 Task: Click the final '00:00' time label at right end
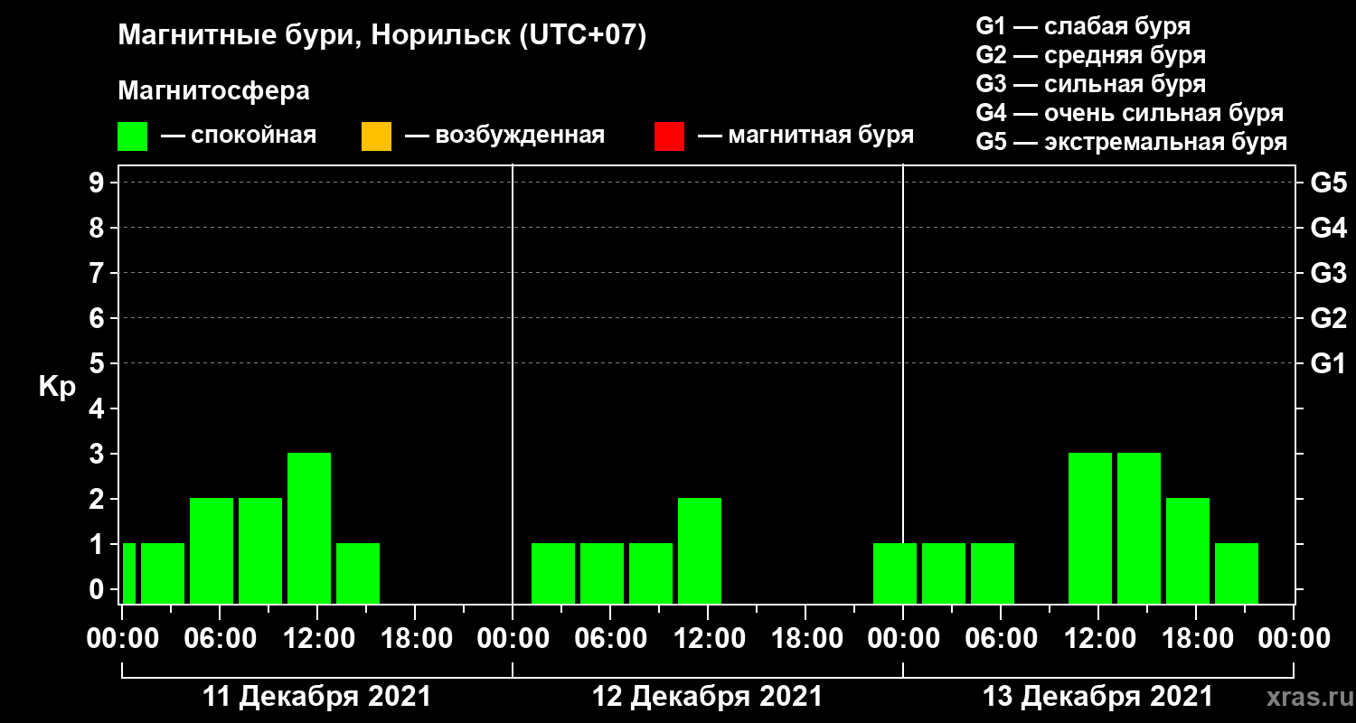tap(1294, 638)
